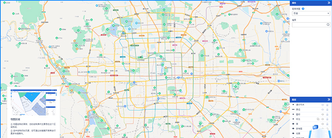Toggle the lock on 通行节点 layer

[x=327, y=104]
